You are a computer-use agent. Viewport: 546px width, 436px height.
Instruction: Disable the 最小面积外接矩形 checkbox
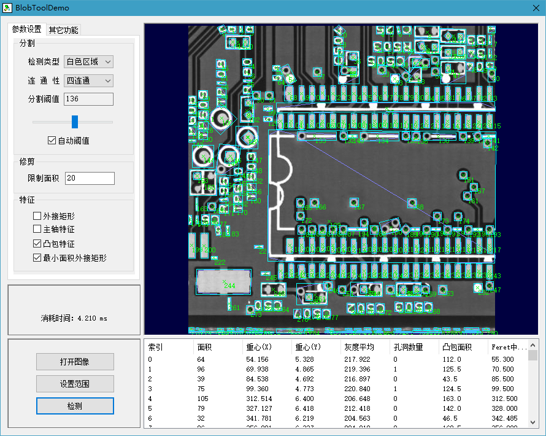tap(37, 258)
